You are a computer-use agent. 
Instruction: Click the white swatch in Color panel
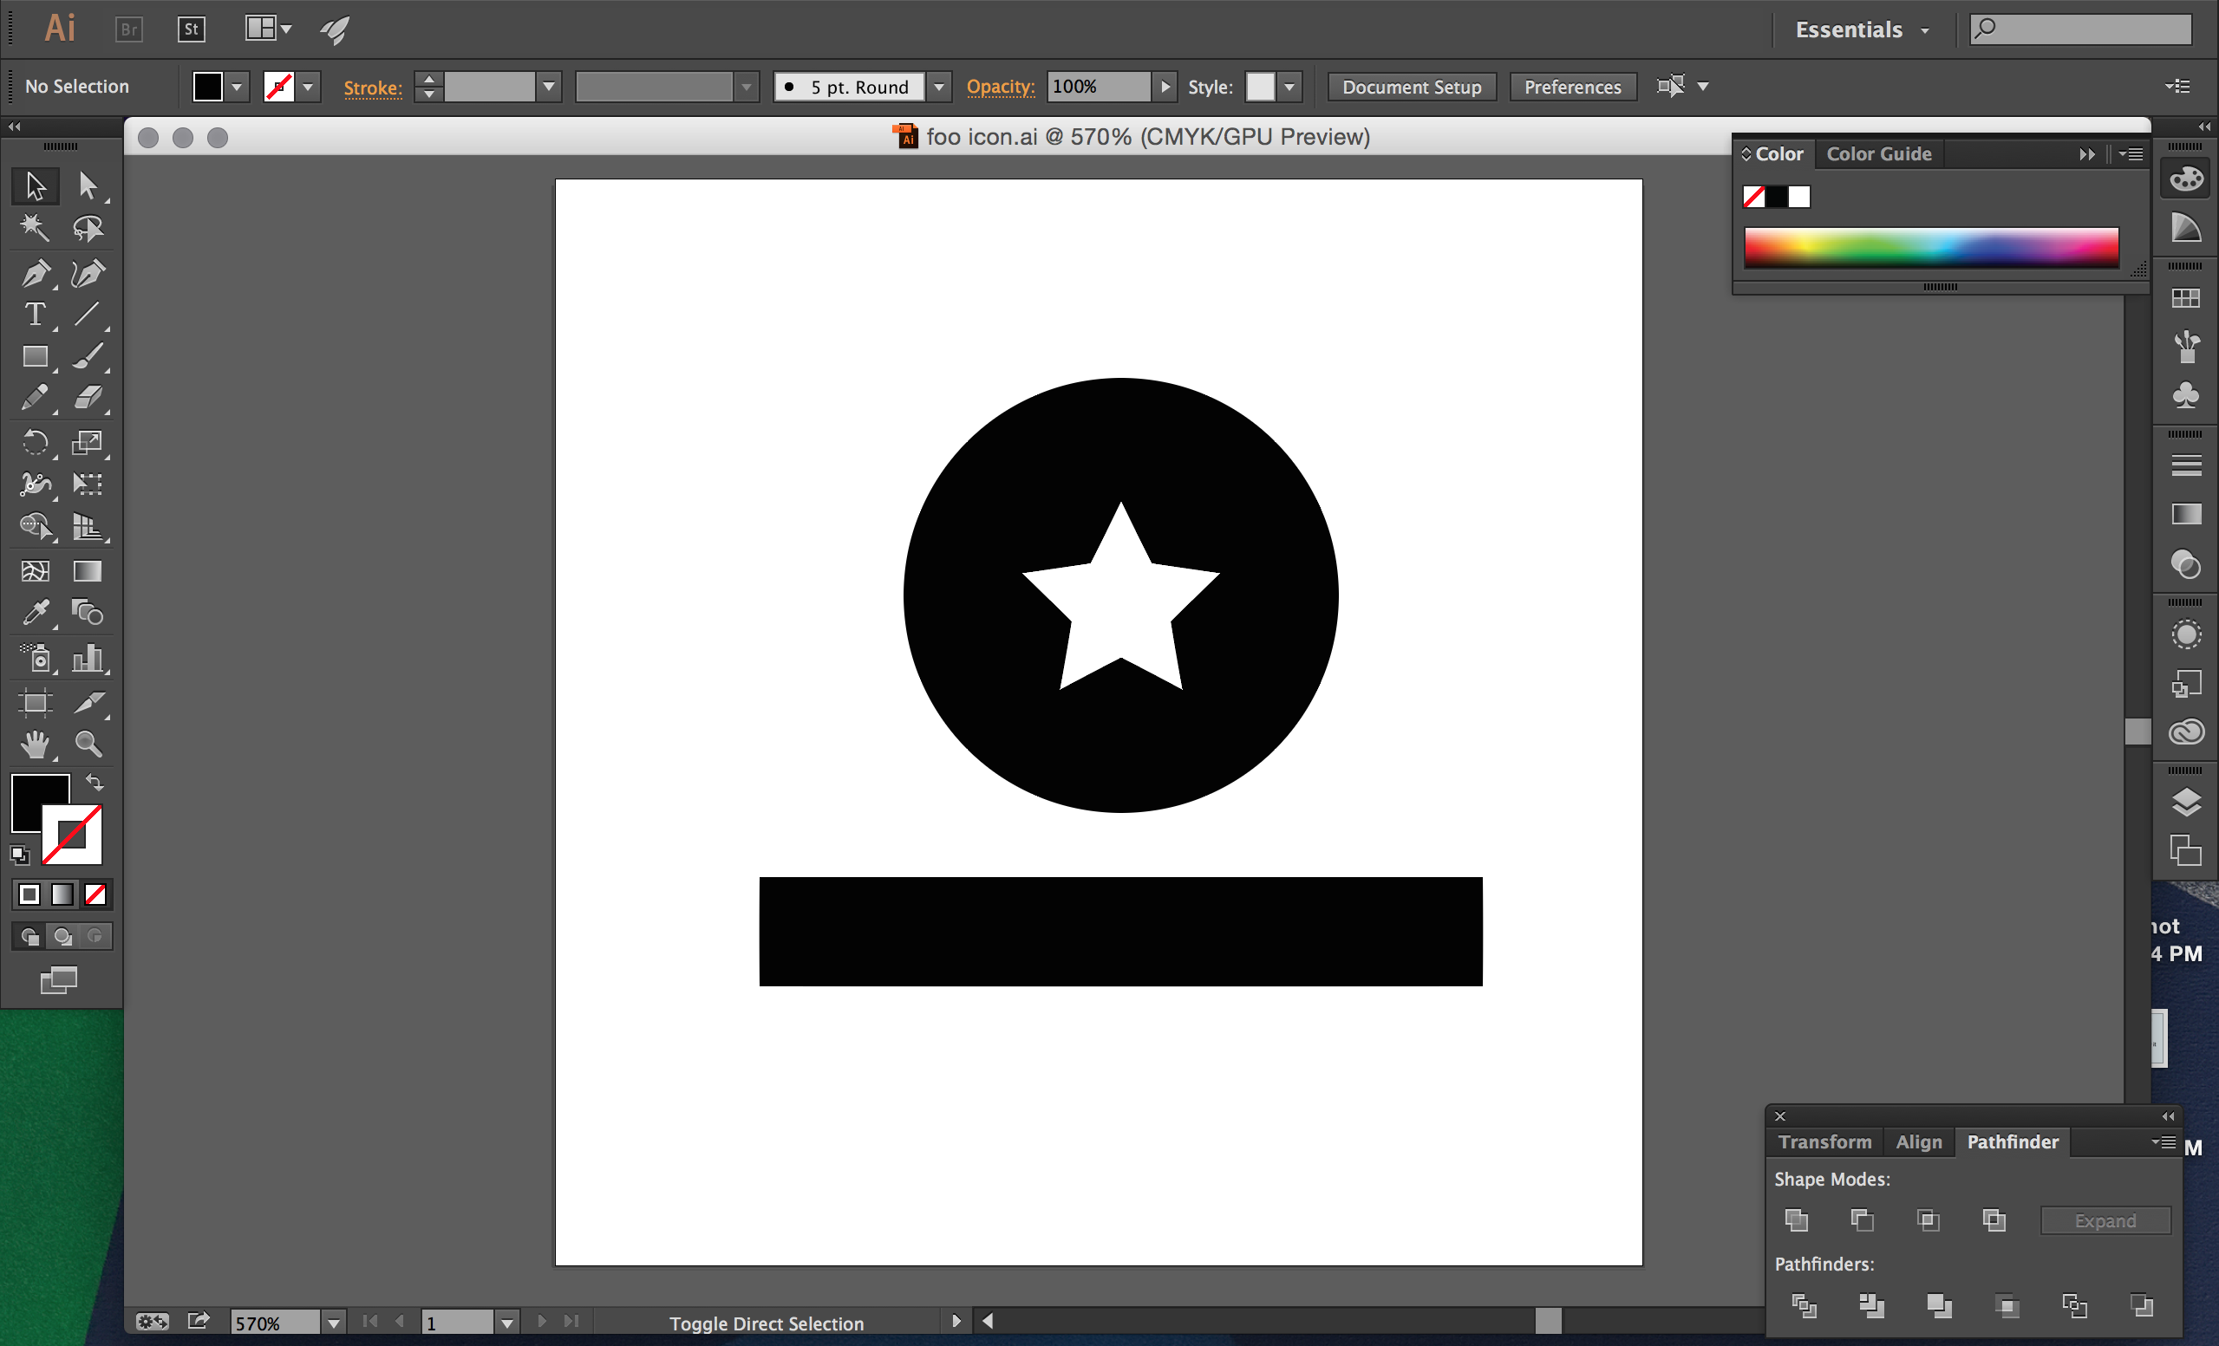[1798, 197]
